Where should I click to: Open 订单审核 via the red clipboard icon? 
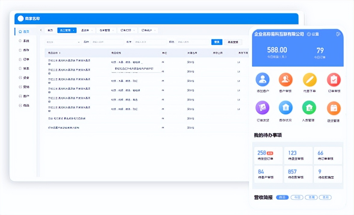point(333,79)
